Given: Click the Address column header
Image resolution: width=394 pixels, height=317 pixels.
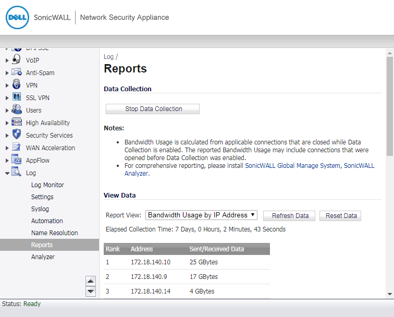Looking at the screenshot, I should (x=142, y=249).
